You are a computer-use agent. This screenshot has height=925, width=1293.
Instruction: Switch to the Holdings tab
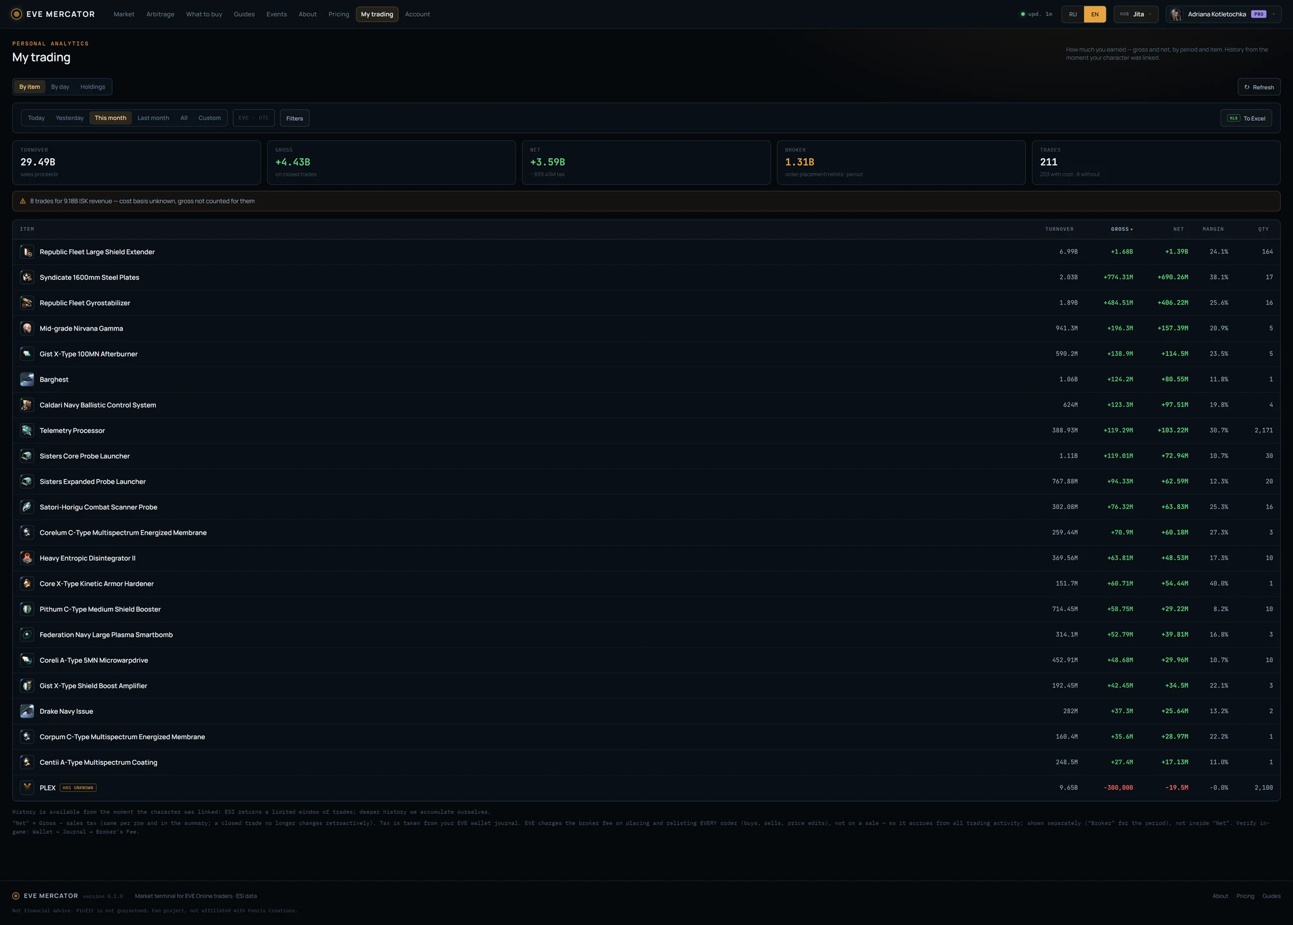click(92, 87)
